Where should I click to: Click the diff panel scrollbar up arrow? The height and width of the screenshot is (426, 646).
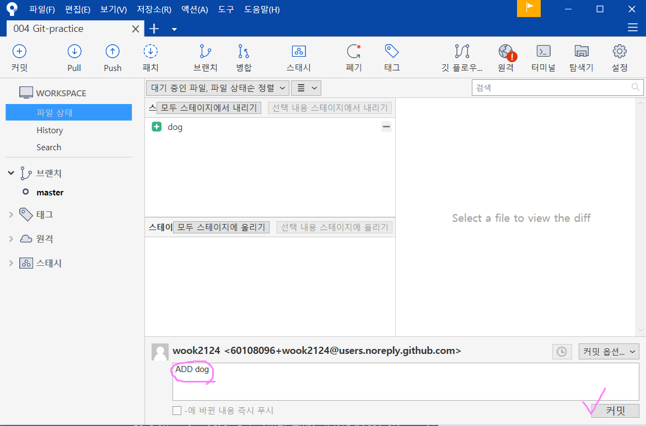[x=640, y=102]
